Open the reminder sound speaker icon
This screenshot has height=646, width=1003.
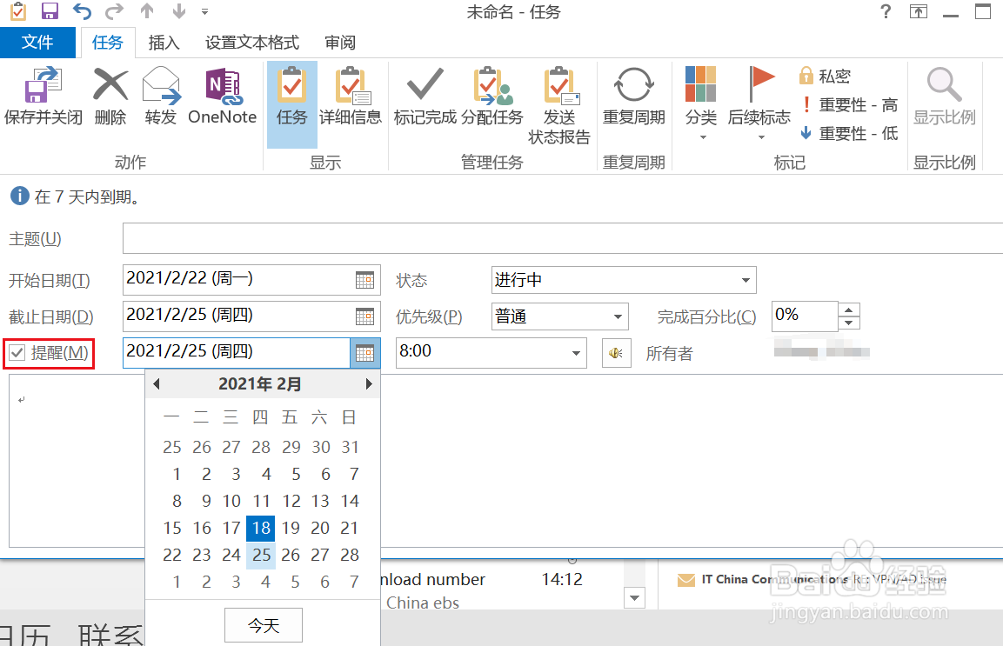pos(616,353)
